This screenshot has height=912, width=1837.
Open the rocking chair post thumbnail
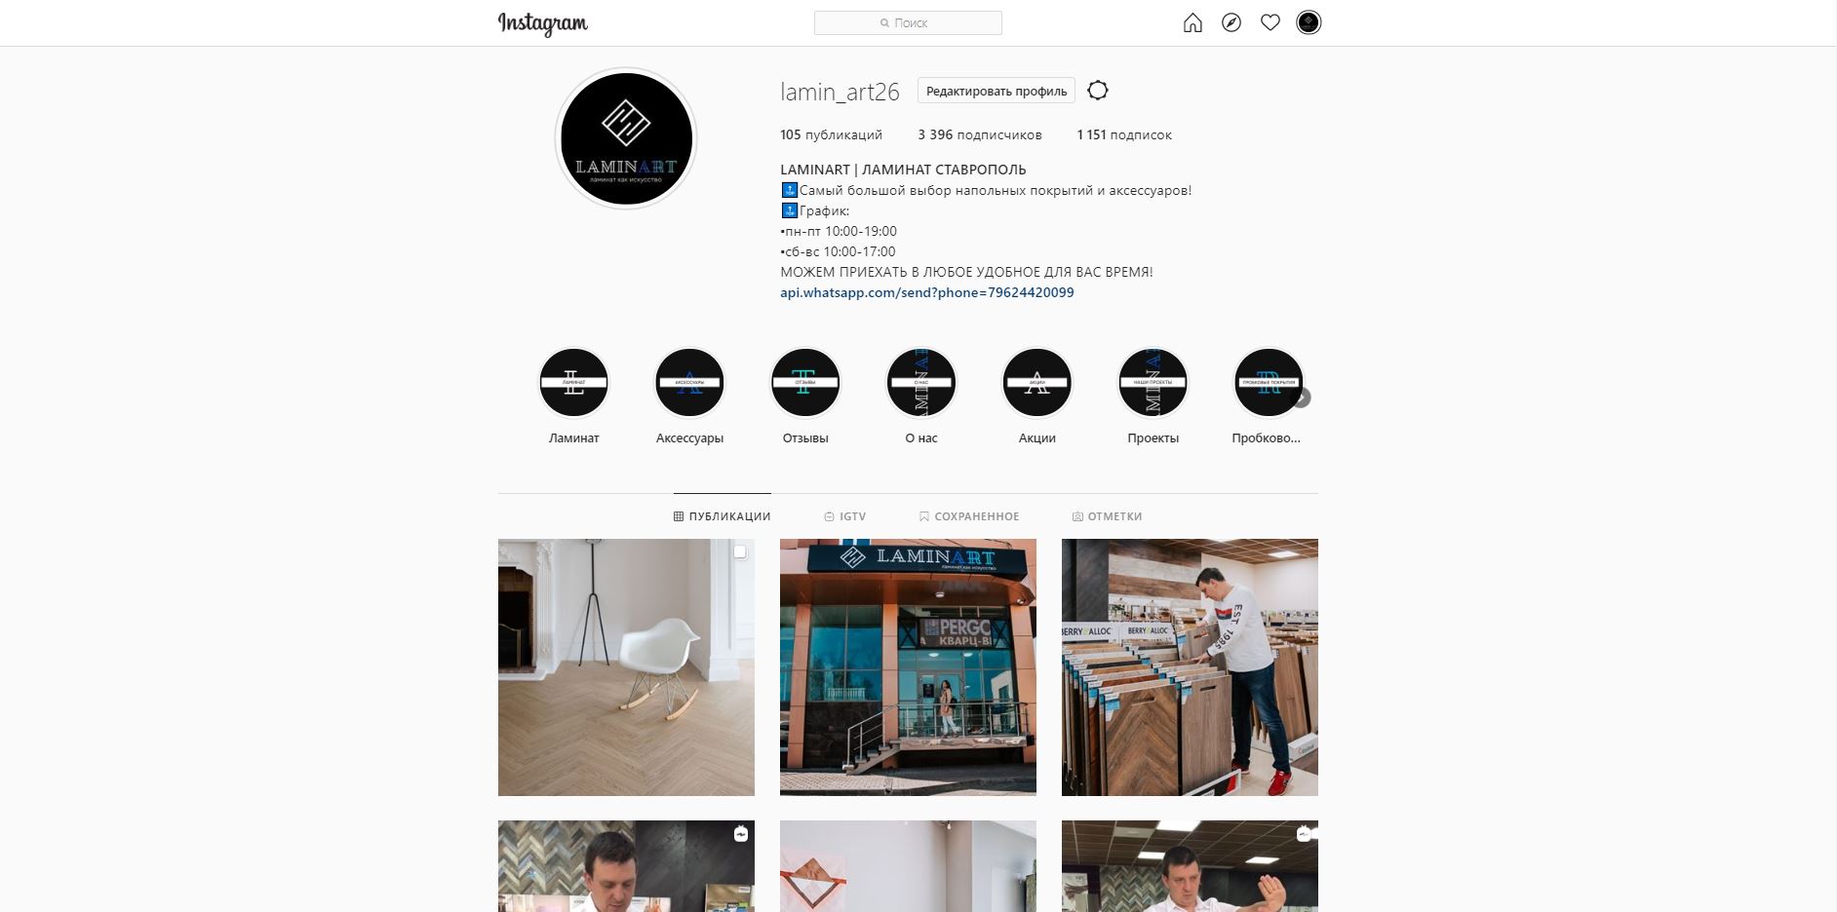626,667
